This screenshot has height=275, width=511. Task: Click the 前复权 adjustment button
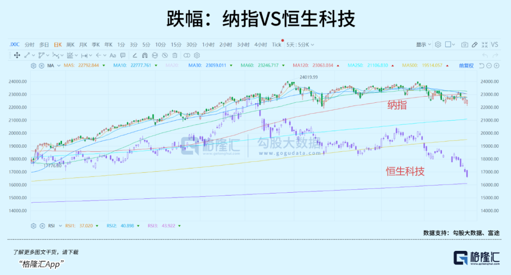pos(466,66)
